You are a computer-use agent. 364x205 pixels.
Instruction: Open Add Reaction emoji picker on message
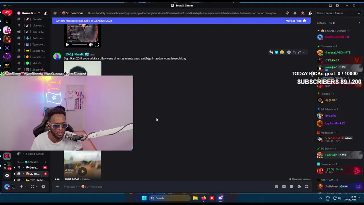pos(289,52)
